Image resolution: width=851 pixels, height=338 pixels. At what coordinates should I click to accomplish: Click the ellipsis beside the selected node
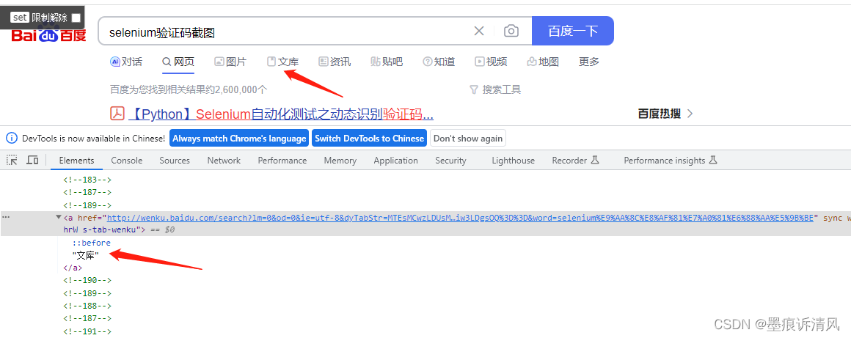click(6, 217)
